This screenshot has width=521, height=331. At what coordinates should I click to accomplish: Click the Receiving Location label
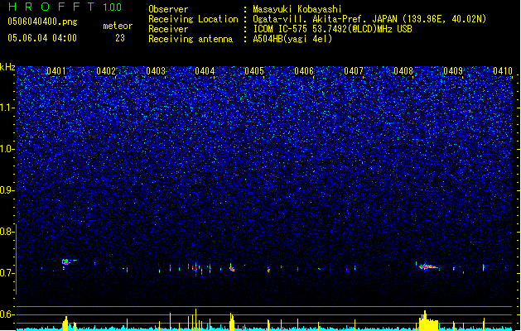(193, 19)
